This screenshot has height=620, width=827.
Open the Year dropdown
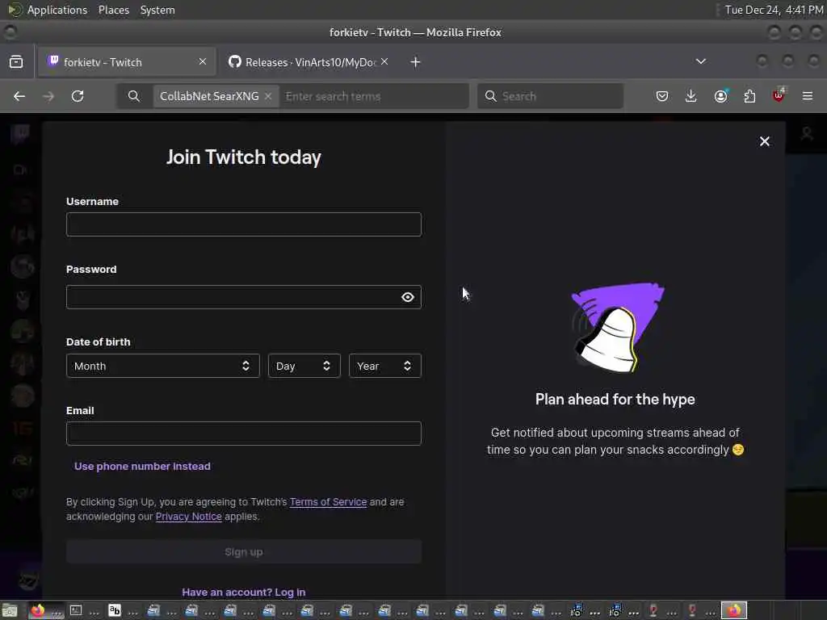(x=384, y=366)
